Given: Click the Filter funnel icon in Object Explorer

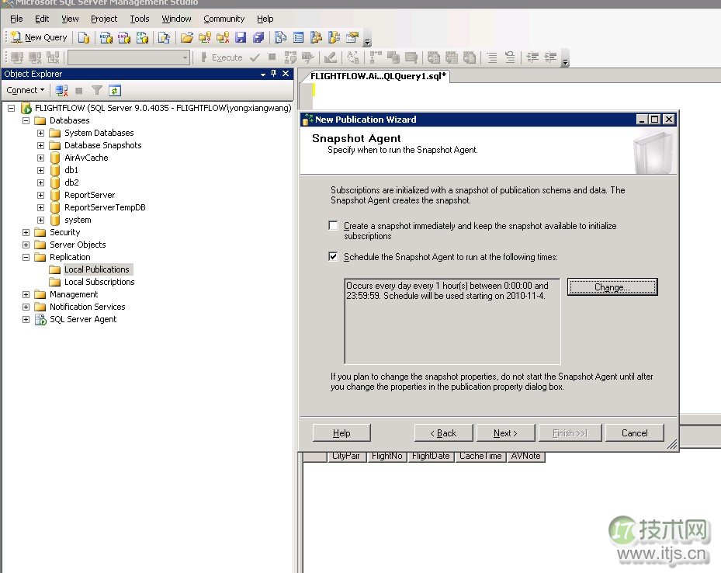Looking at the screenshot, I should pos(96,91).
